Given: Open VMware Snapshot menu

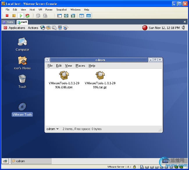Looking at the screenshot, I should (61, 10).
